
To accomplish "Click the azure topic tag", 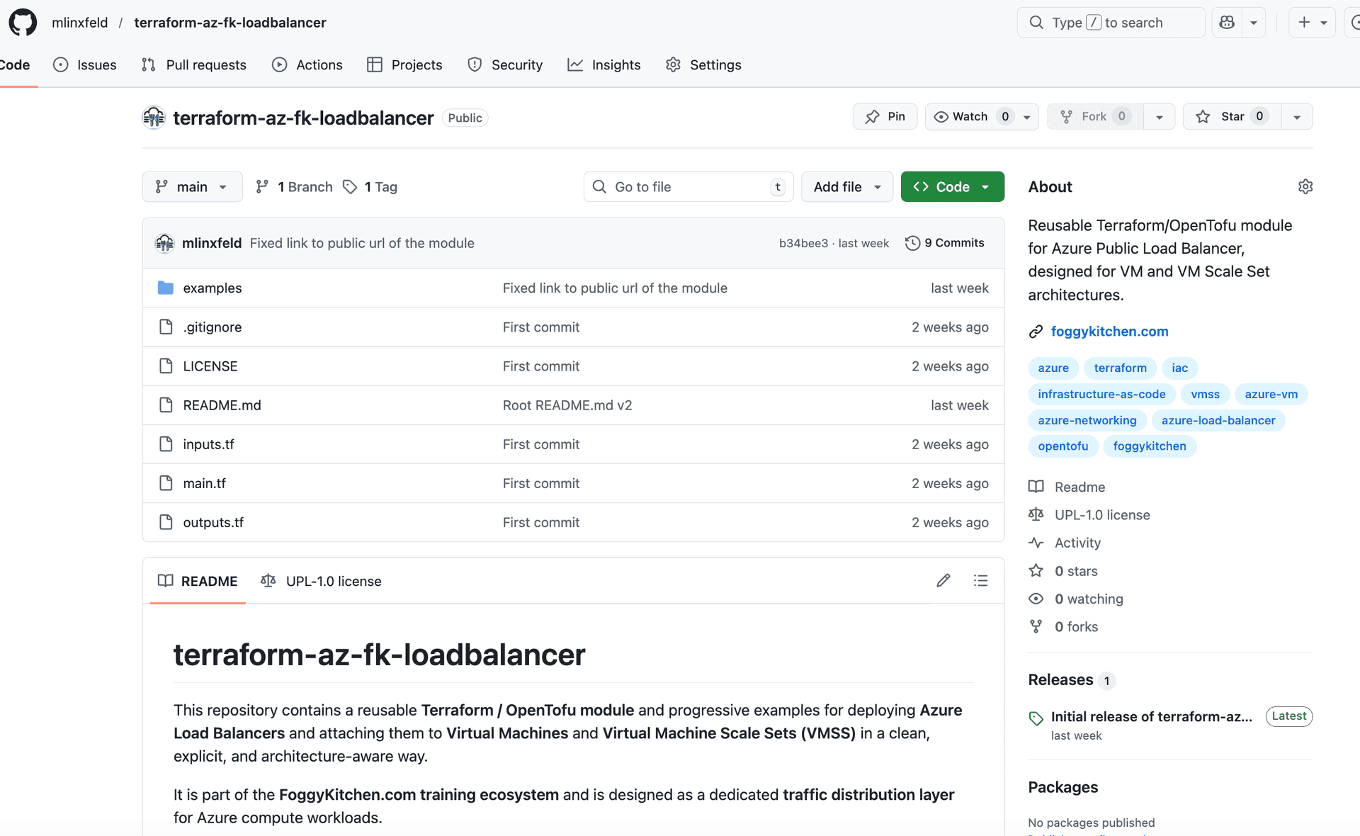I will 1053,368.
